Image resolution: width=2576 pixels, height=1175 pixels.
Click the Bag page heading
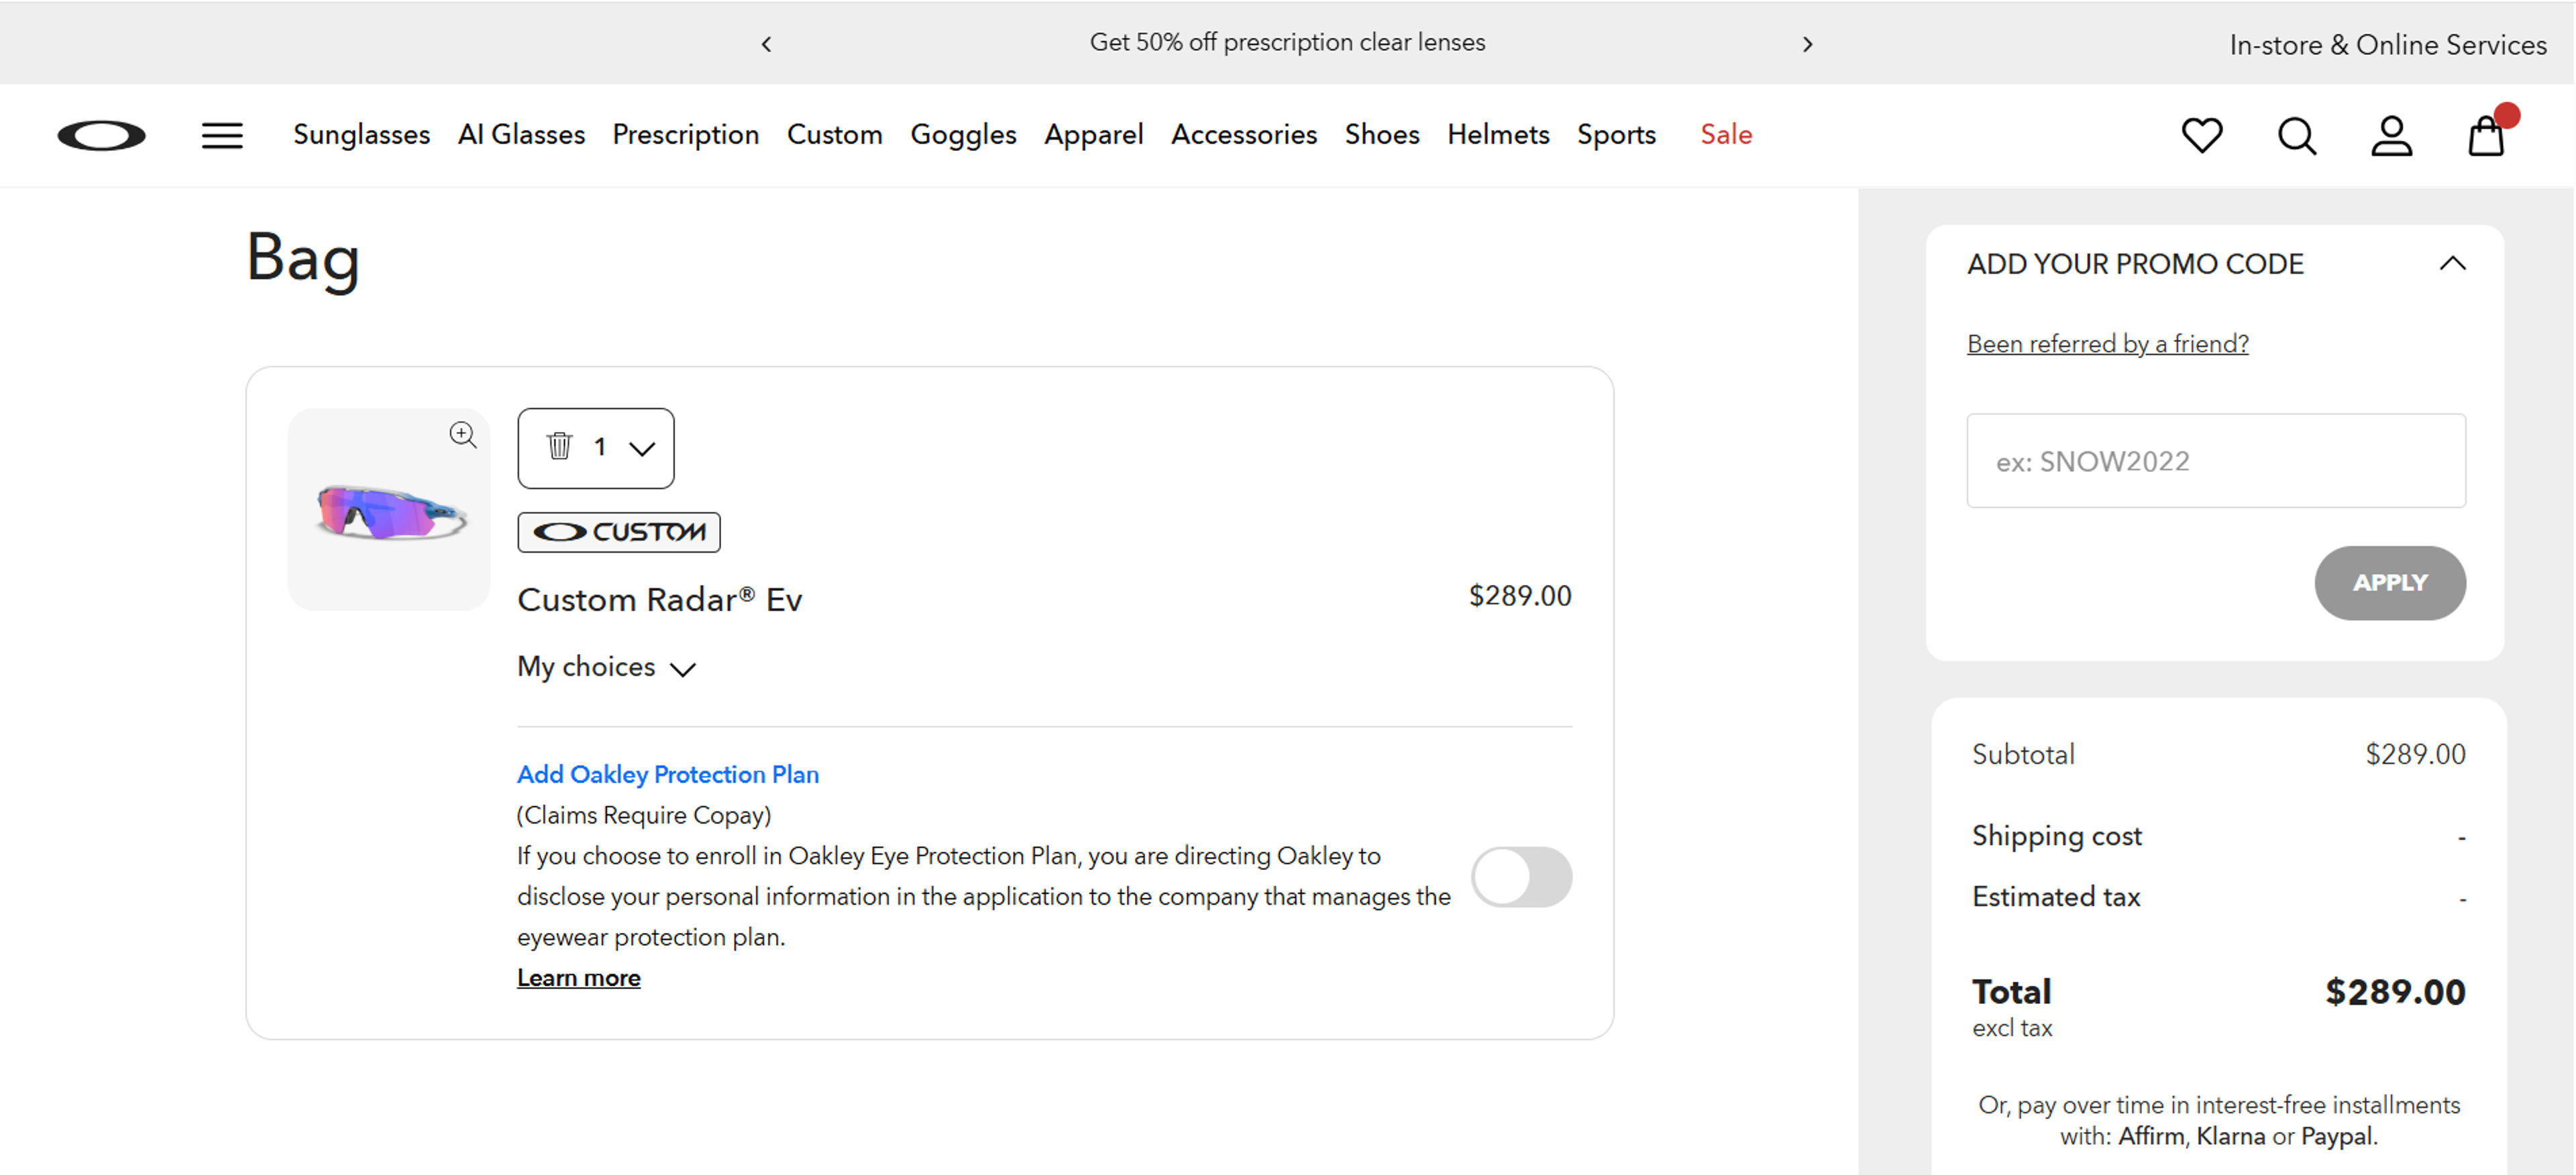pos(303,259)
